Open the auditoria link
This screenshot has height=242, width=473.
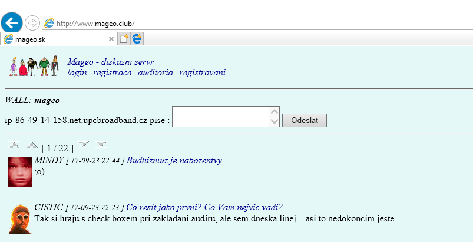tap(156, 72)
